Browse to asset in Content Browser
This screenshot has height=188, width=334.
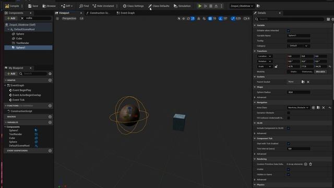(x=49, y=6)
